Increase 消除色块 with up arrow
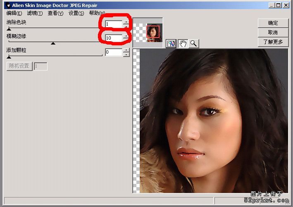Viewport: 293px width, 207px height. (126, 22)
